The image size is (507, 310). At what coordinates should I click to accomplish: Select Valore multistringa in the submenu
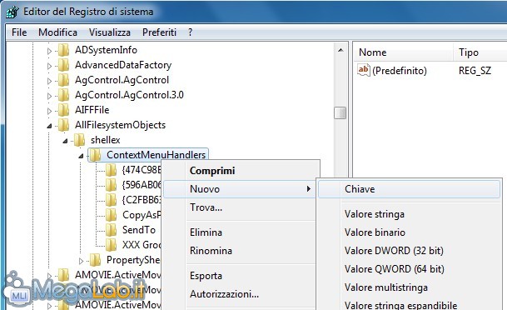click(409, 287)
